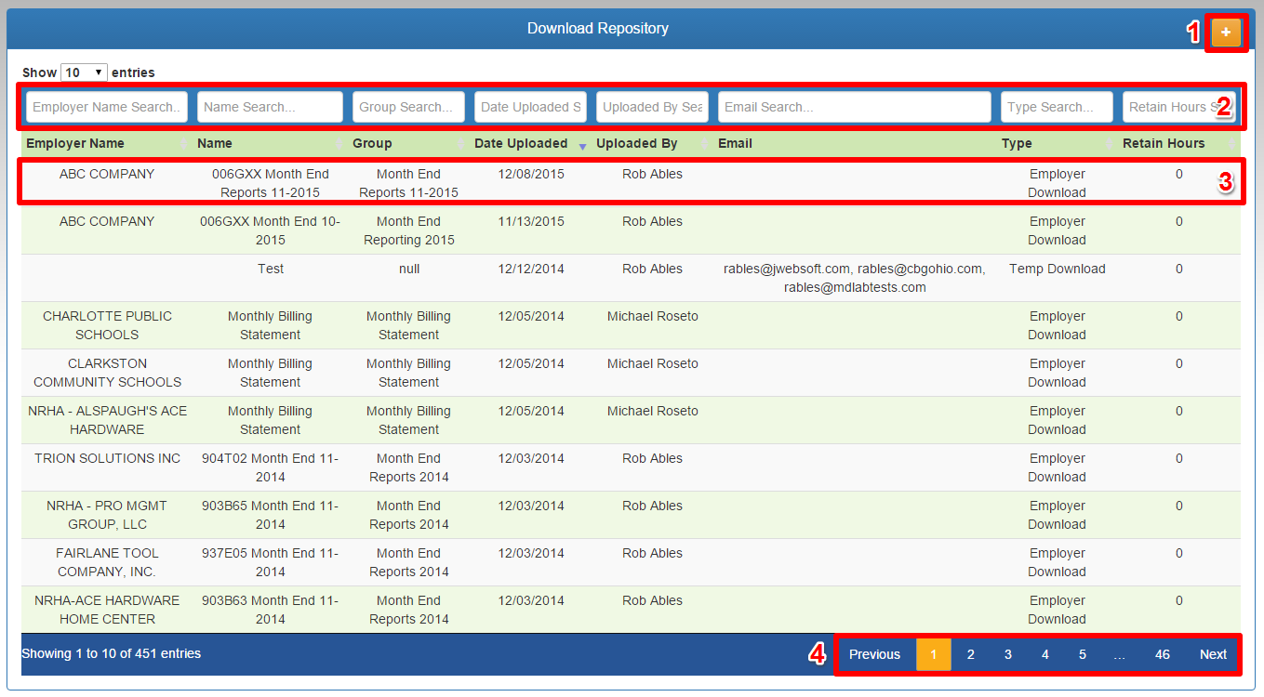
Task: Sort table by Employer Name header
Action: 75,144
